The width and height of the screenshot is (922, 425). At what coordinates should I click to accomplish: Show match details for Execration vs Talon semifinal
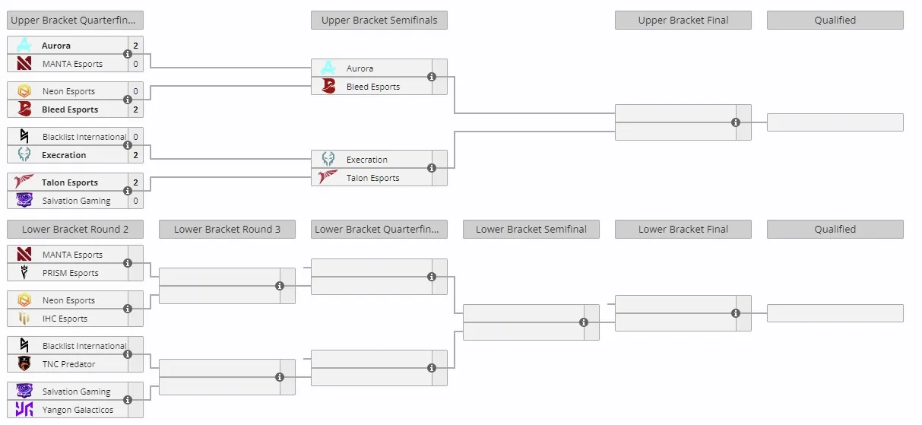click(432, 168)
